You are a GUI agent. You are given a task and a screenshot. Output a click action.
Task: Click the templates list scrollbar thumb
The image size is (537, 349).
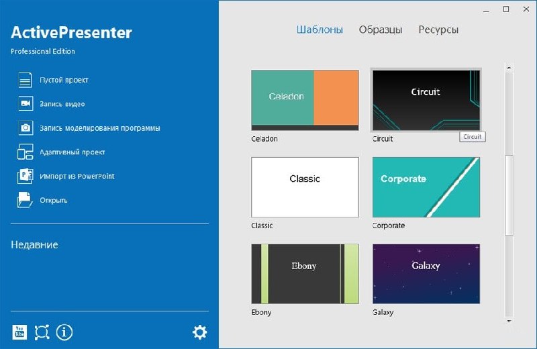pyautogui.click(x=509, y=195)
